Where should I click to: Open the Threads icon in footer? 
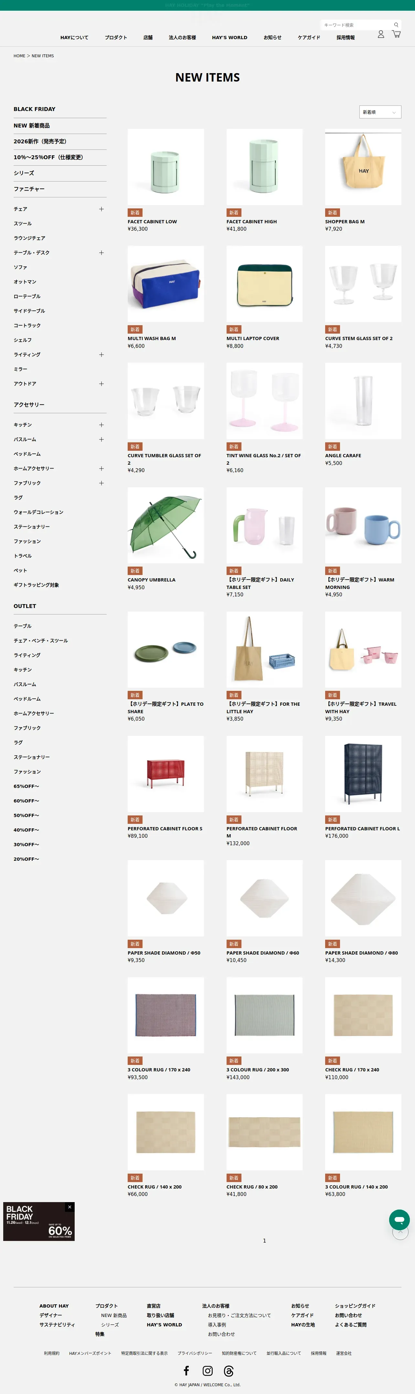coord(229,1370)
